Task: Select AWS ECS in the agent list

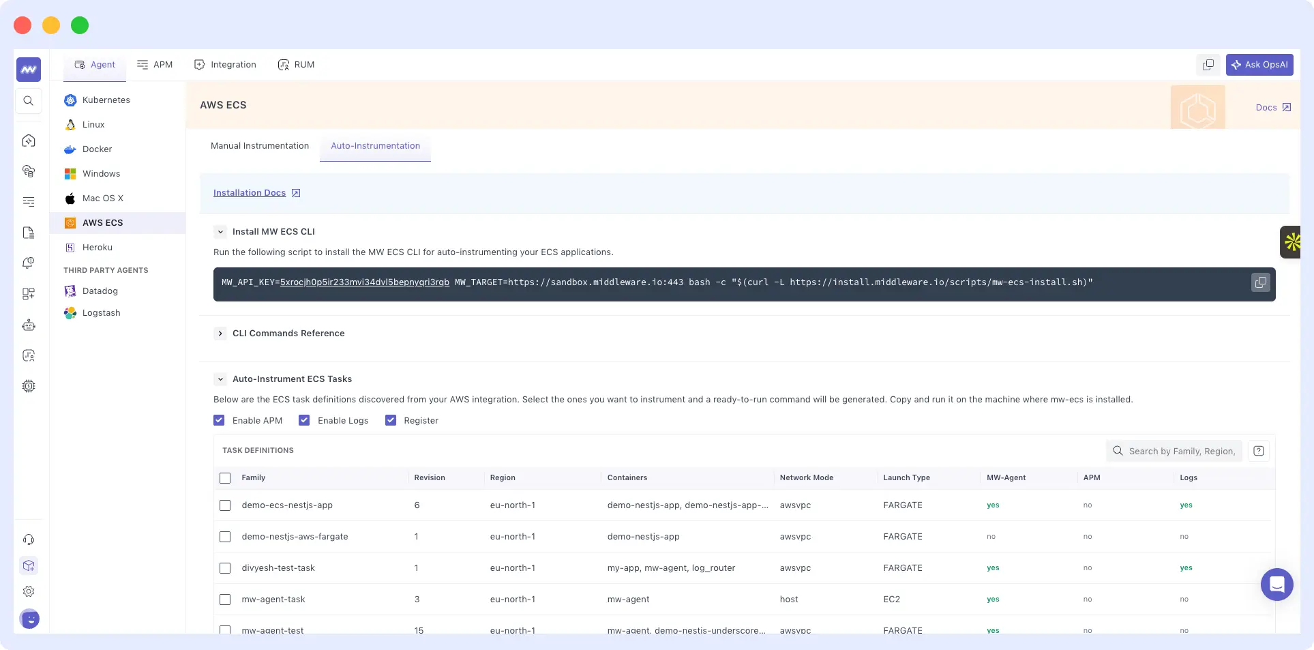Action: pos(117,223)
